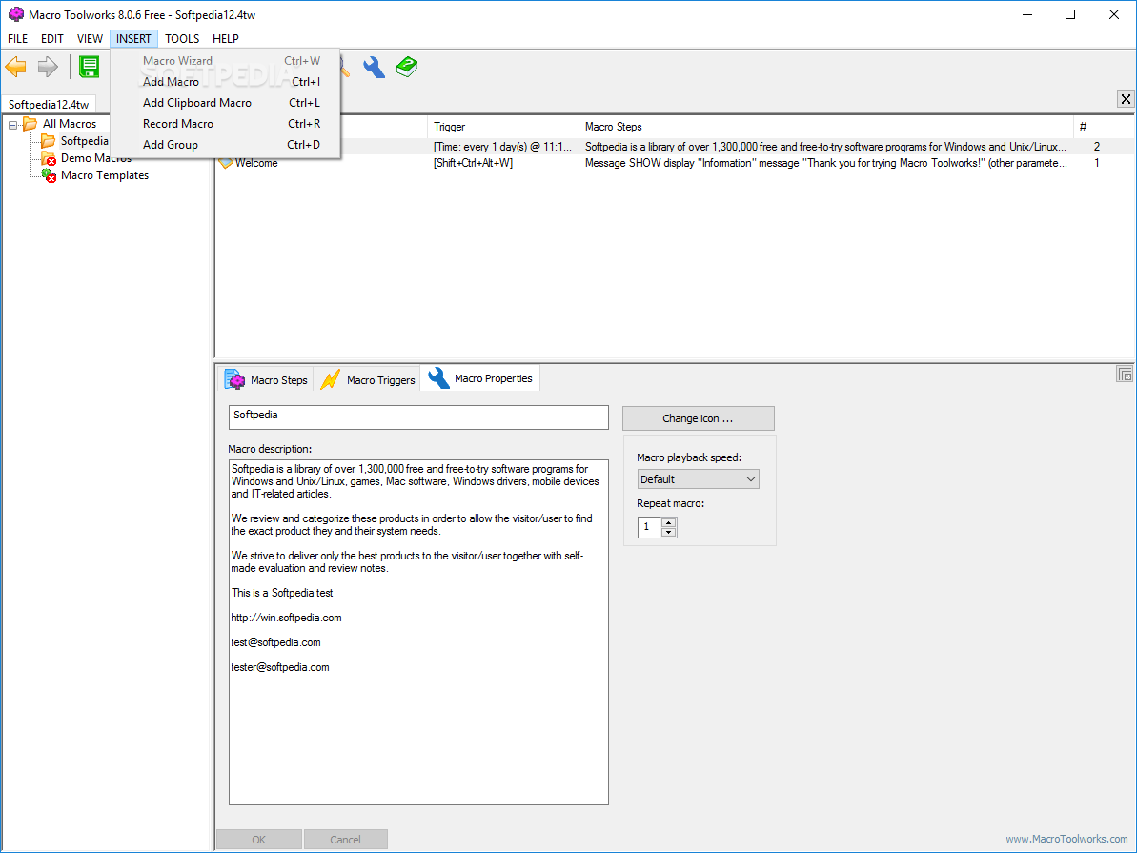1137x853 pixels.
Task: Choose Record Macro menu entry
Action: (226, 124)
